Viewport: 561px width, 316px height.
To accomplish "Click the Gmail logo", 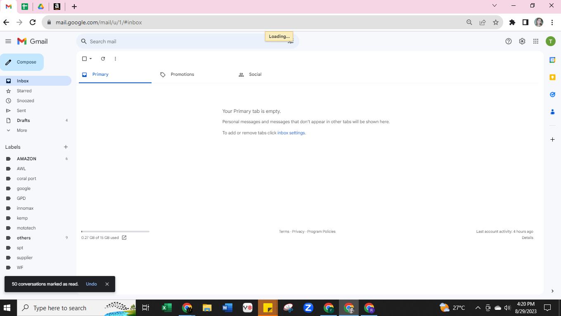I will click(32, 41).
